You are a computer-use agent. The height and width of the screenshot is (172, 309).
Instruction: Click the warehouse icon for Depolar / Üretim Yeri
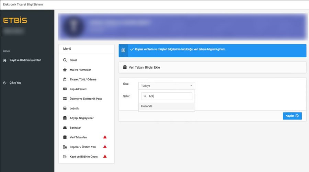[x=65, y=147]
